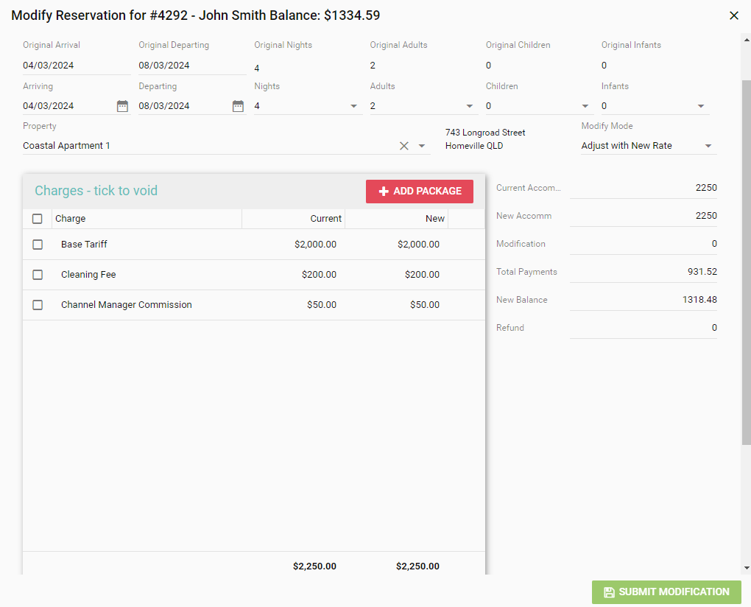Image resolution: width=751 pixels, height=607 pixels.
Task: Expand the Nights dropdown
Action: (x=354, y=106)
